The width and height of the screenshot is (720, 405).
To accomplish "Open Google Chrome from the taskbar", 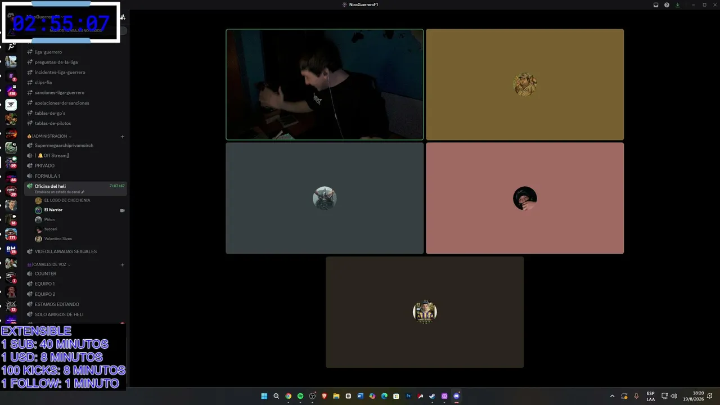I will pyautogui.click(x=288, y=396).
